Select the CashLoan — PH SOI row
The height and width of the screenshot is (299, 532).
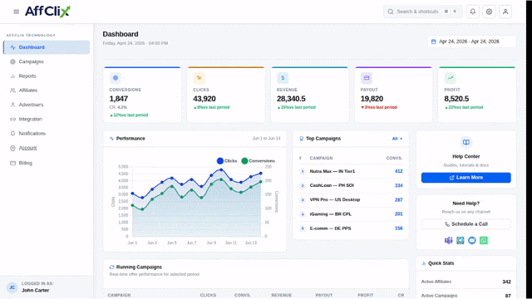coord(351,185)
